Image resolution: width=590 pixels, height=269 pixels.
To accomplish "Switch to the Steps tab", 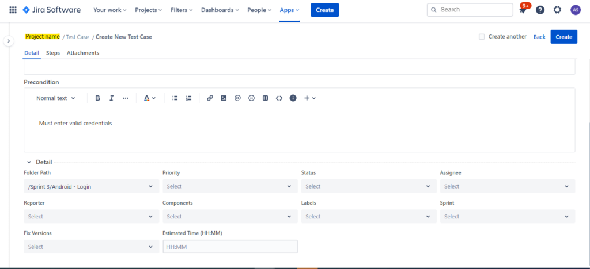I will tap(53, 53).
